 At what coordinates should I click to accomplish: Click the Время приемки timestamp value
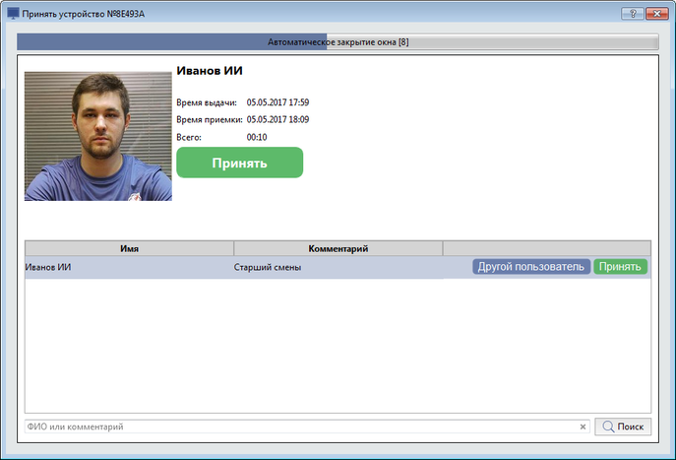pyautogui.click(x=277, y=119)
